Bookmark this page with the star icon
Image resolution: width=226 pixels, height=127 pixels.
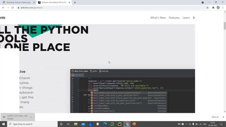(207, 8)
